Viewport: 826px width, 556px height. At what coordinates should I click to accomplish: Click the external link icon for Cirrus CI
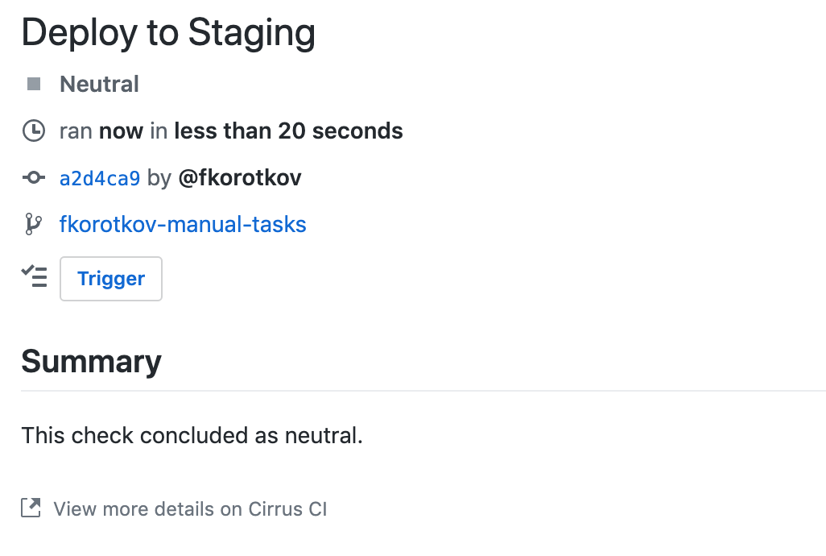[31, 508]
